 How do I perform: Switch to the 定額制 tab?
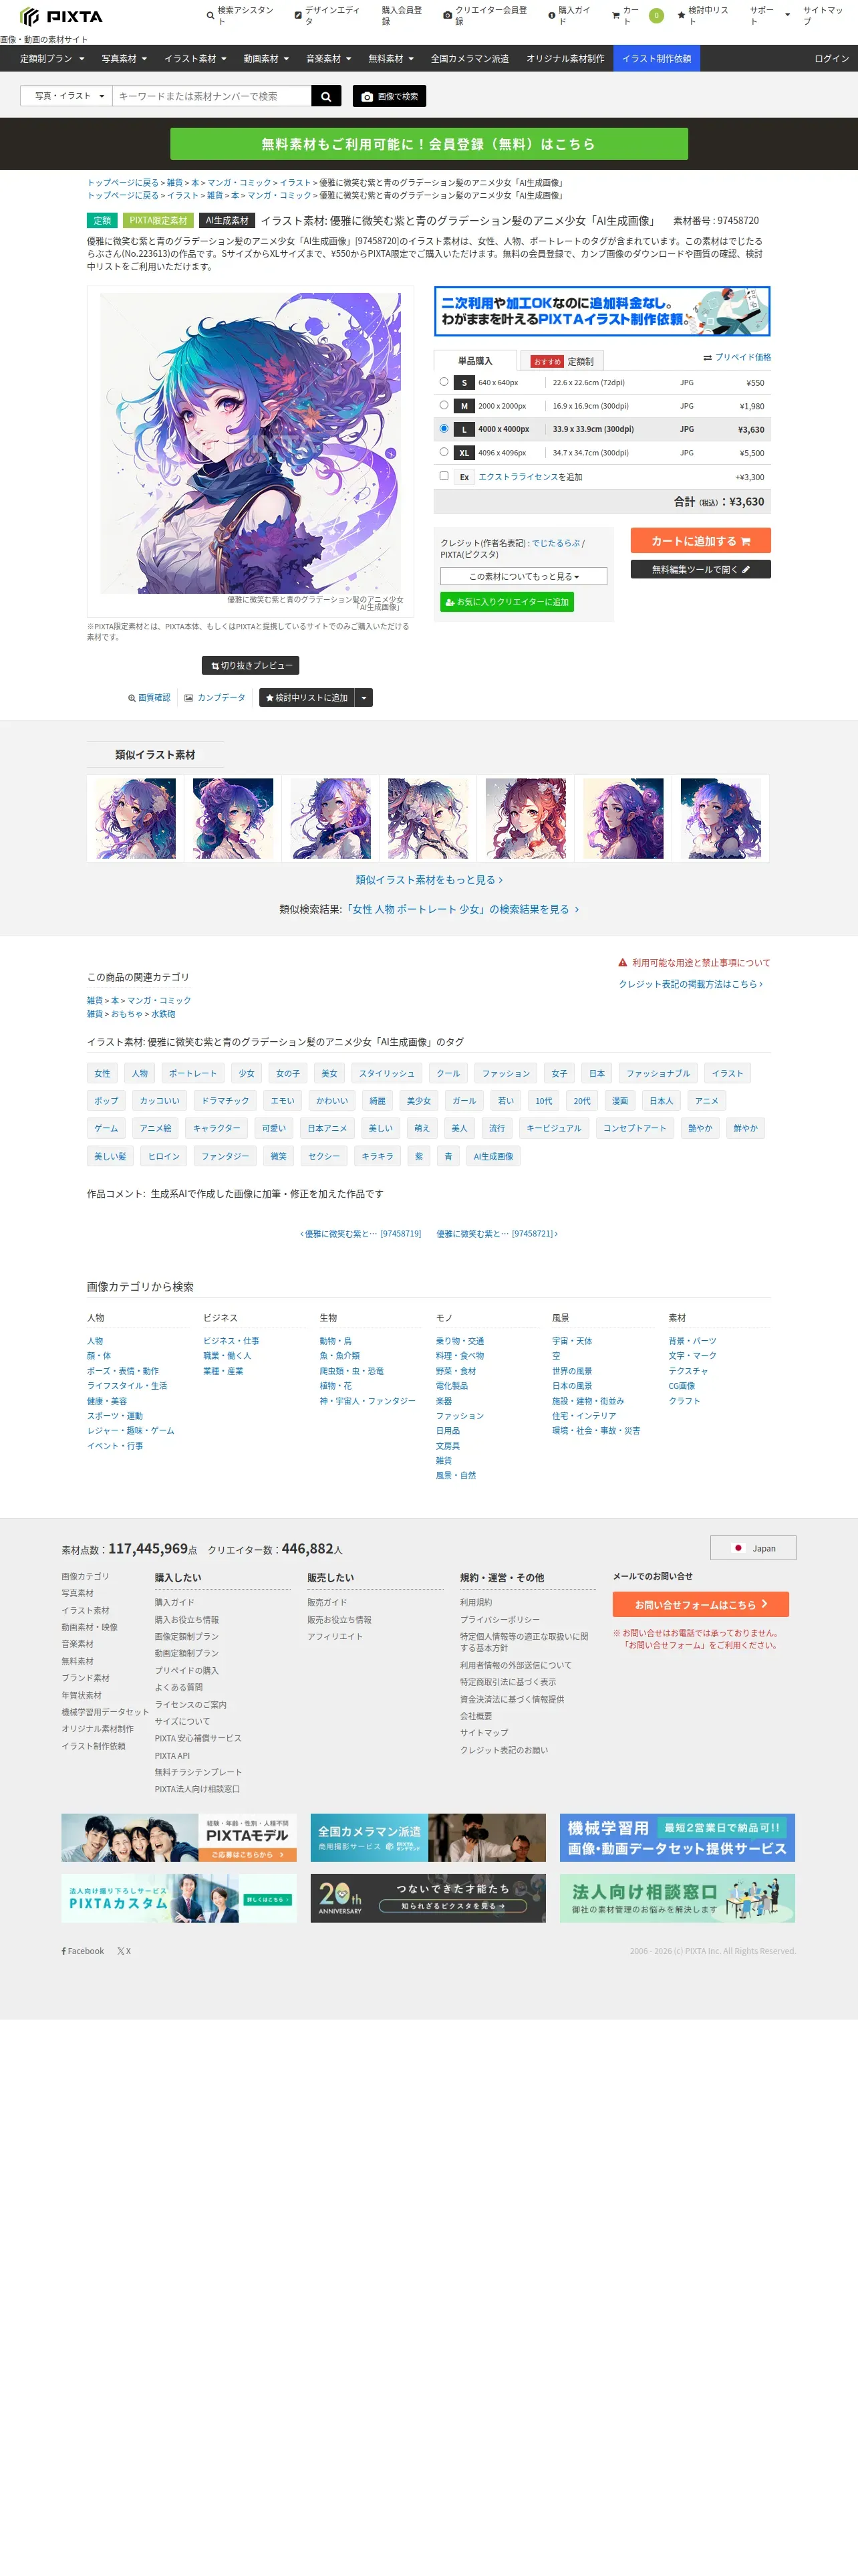[563, 361]
